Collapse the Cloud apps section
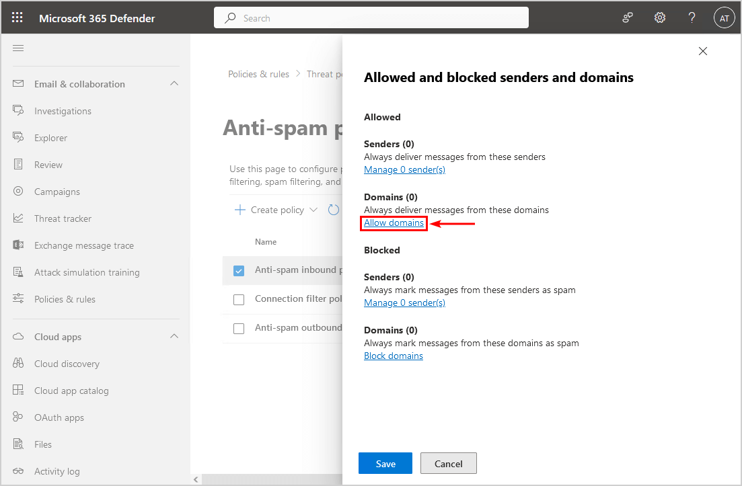Viewport: 742px width, 486px height. click(174, 337)
